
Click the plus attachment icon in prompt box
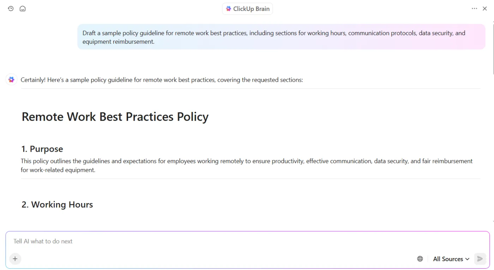(15, 259)
